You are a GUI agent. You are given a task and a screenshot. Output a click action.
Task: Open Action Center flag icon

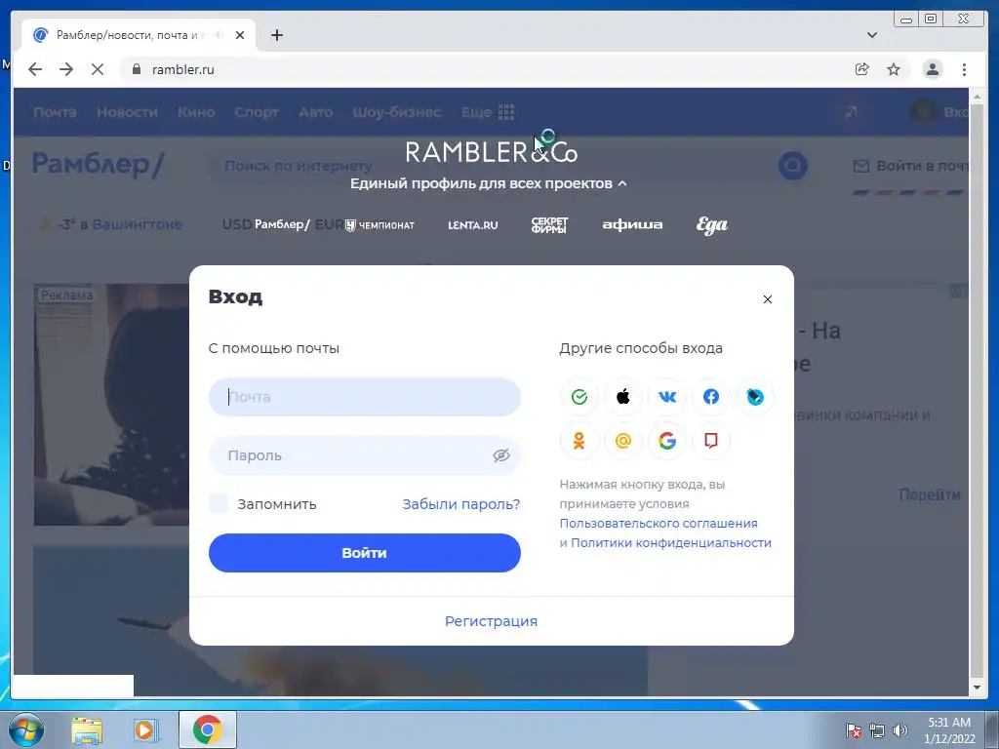854,730
